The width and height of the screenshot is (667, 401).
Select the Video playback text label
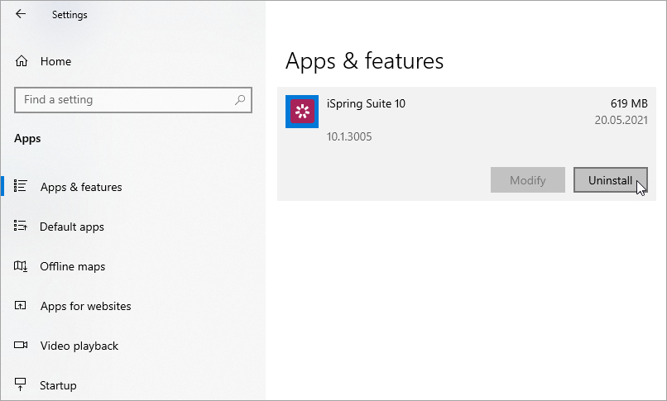[79, 346]
